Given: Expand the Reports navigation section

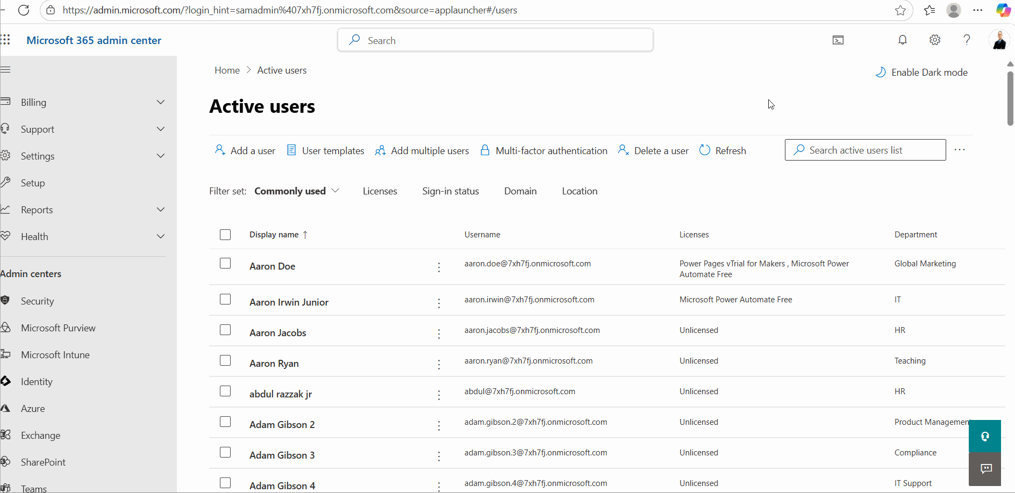Looking at the screenshot, I should pos(160,209).
